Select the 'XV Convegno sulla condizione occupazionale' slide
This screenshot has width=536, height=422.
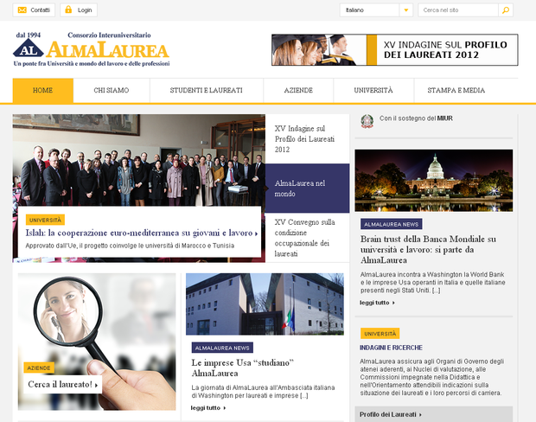click(307, 238)
